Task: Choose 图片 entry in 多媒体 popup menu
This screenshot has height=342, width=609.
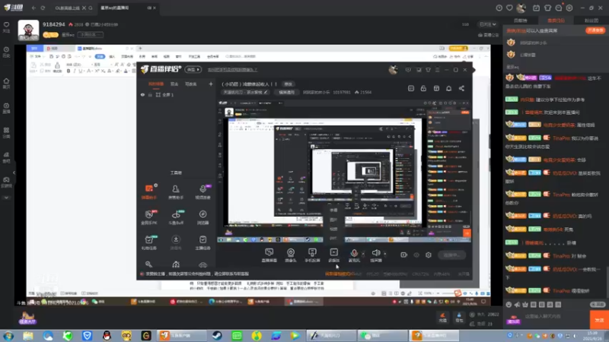Action: (333, 220)
